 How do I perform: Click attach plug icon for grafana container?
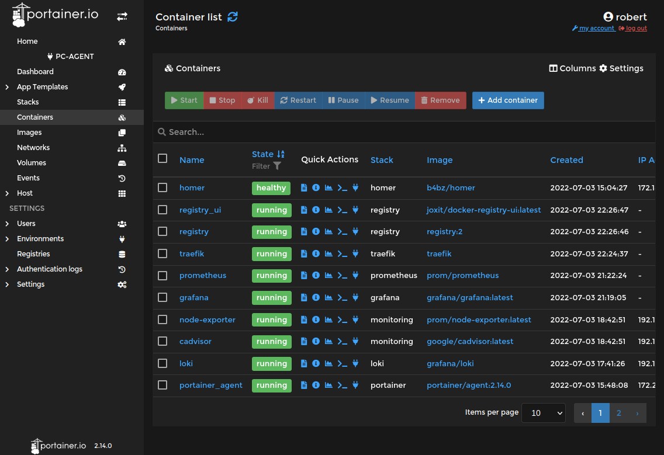(355, 298)
